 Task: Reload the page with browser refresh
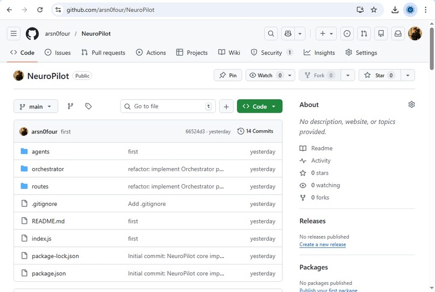pyautogui.click(x=40, y=10)
